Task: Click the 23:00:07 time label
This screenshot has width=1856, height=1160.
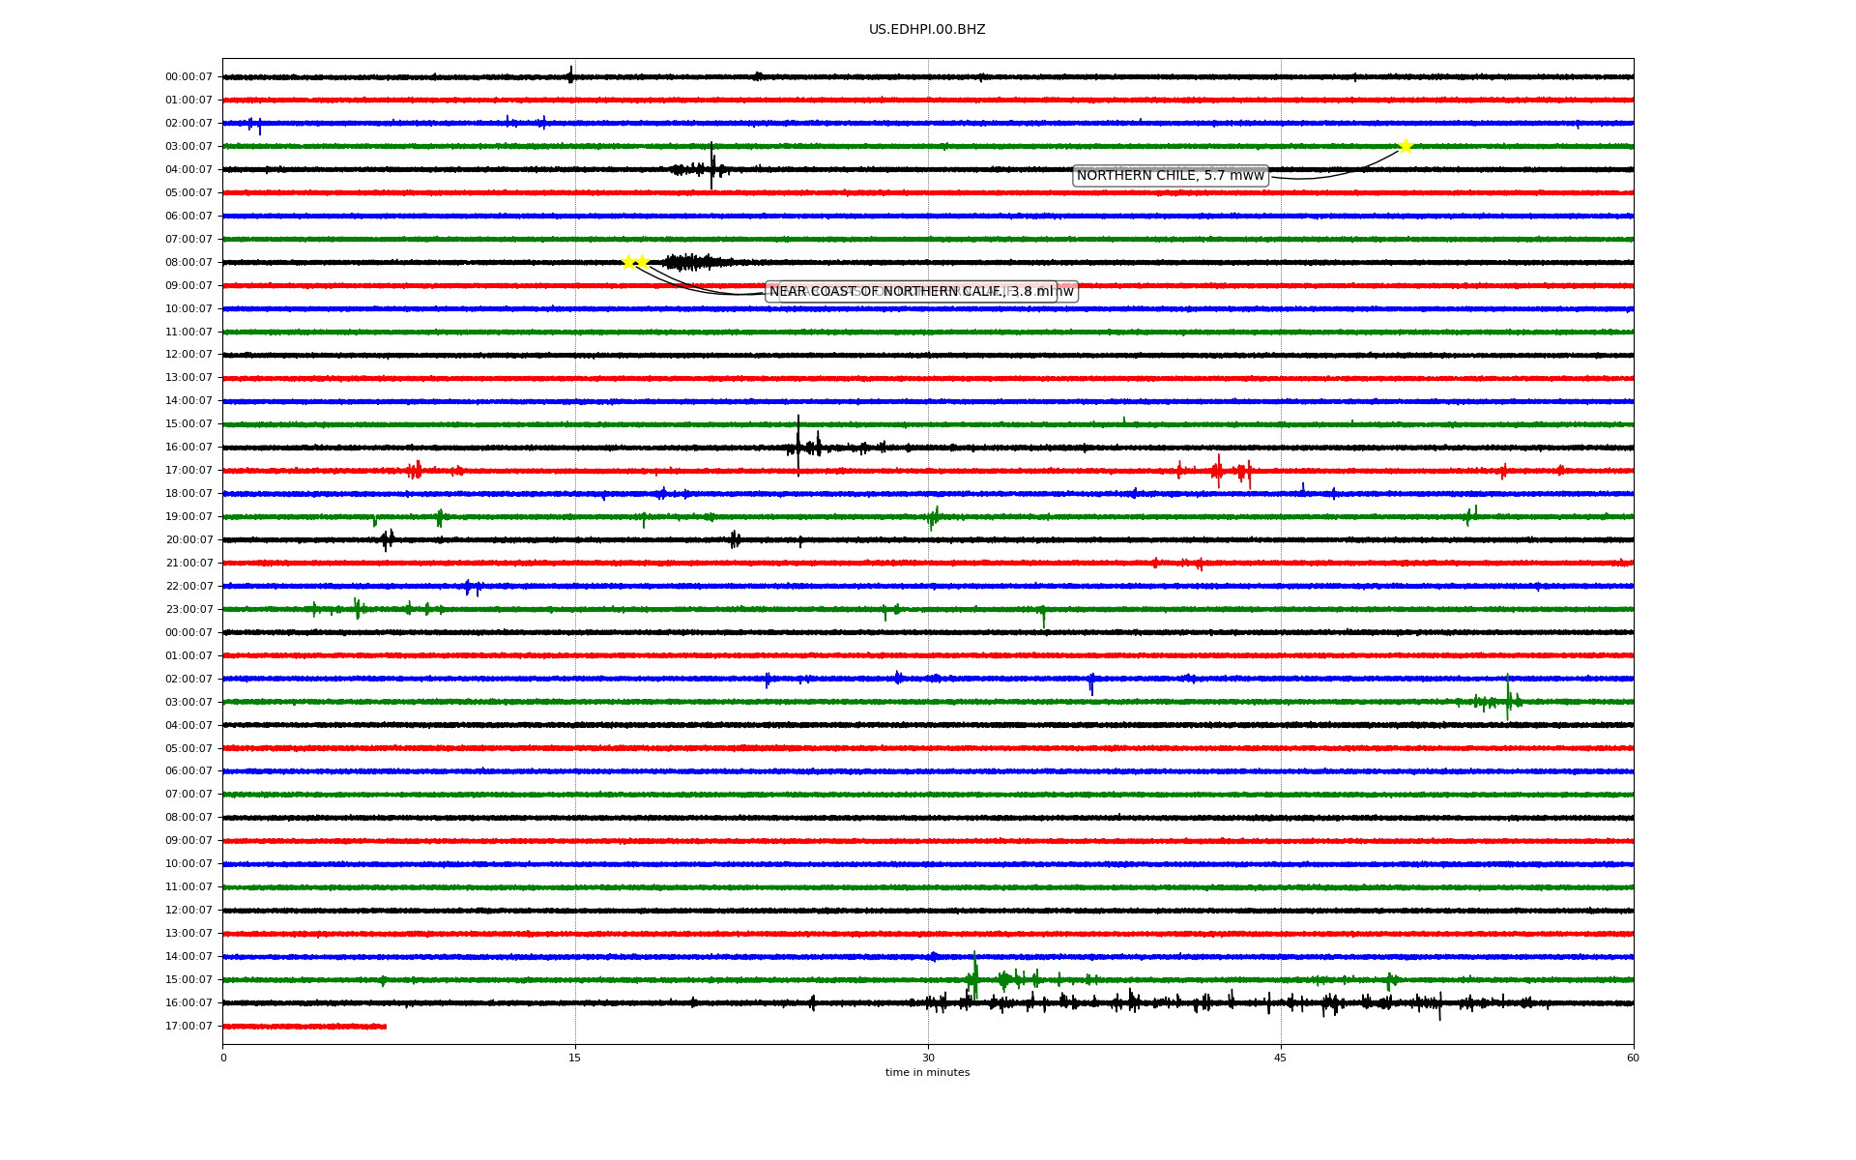Action: click(x=188, y=610)
